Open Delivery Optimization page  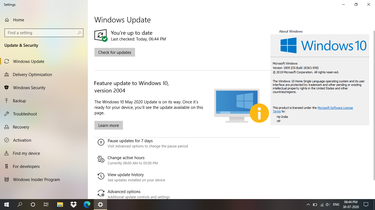pos(44,75)
